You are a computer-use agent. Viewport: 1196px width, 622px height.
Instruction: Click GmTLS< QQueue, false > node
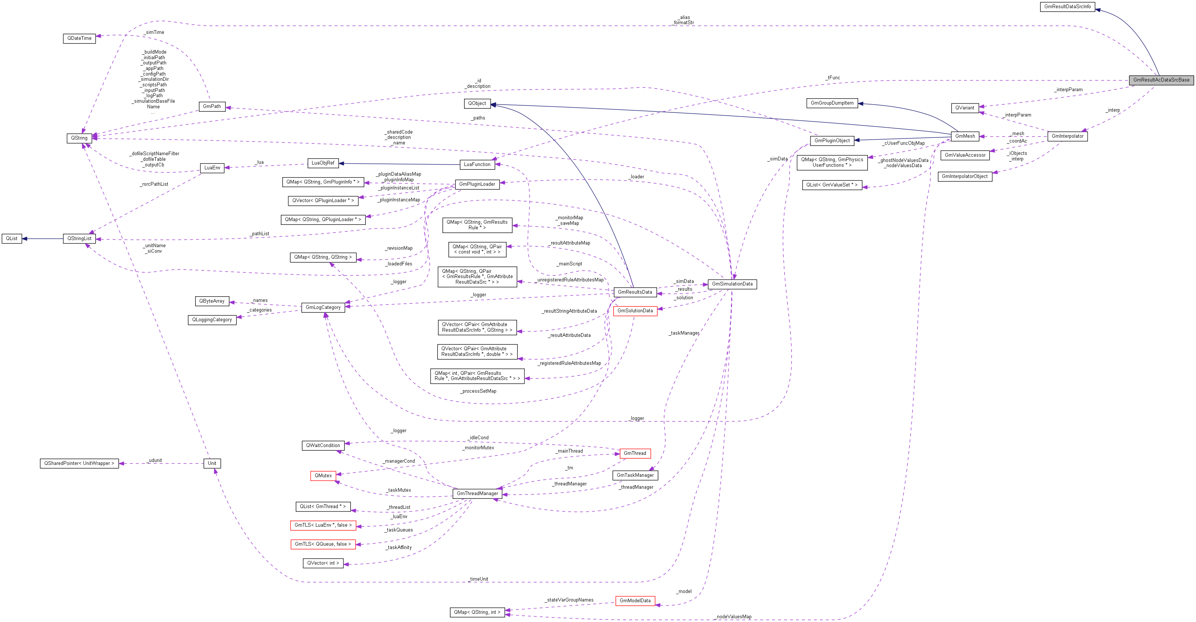[323, 545]
